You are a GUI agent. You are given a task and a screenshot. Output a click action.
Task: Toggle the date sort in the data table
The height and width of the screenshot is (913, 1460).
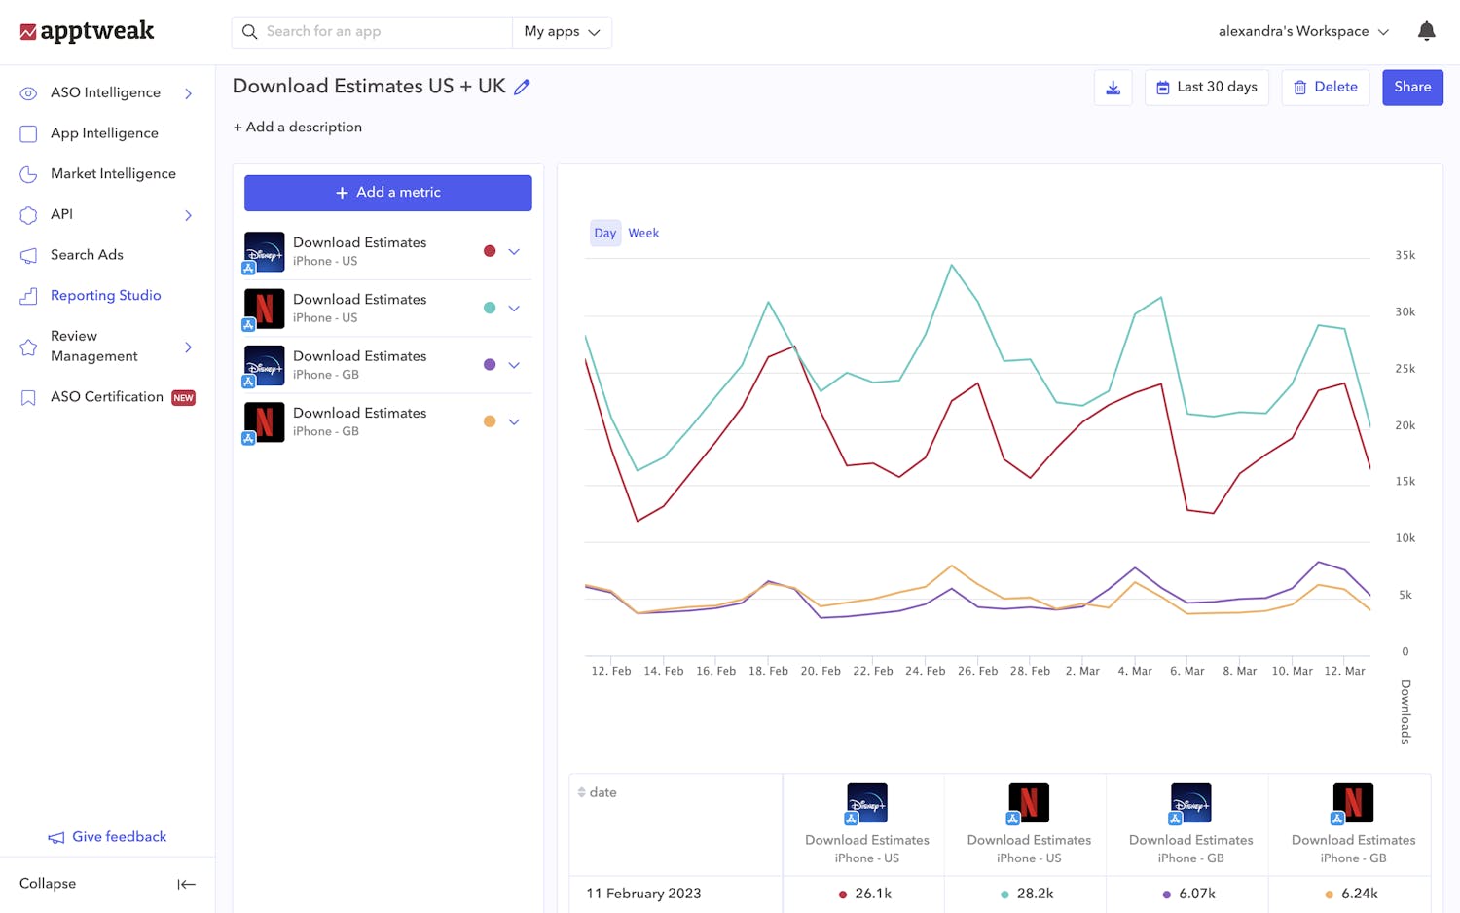coord(581,792)
